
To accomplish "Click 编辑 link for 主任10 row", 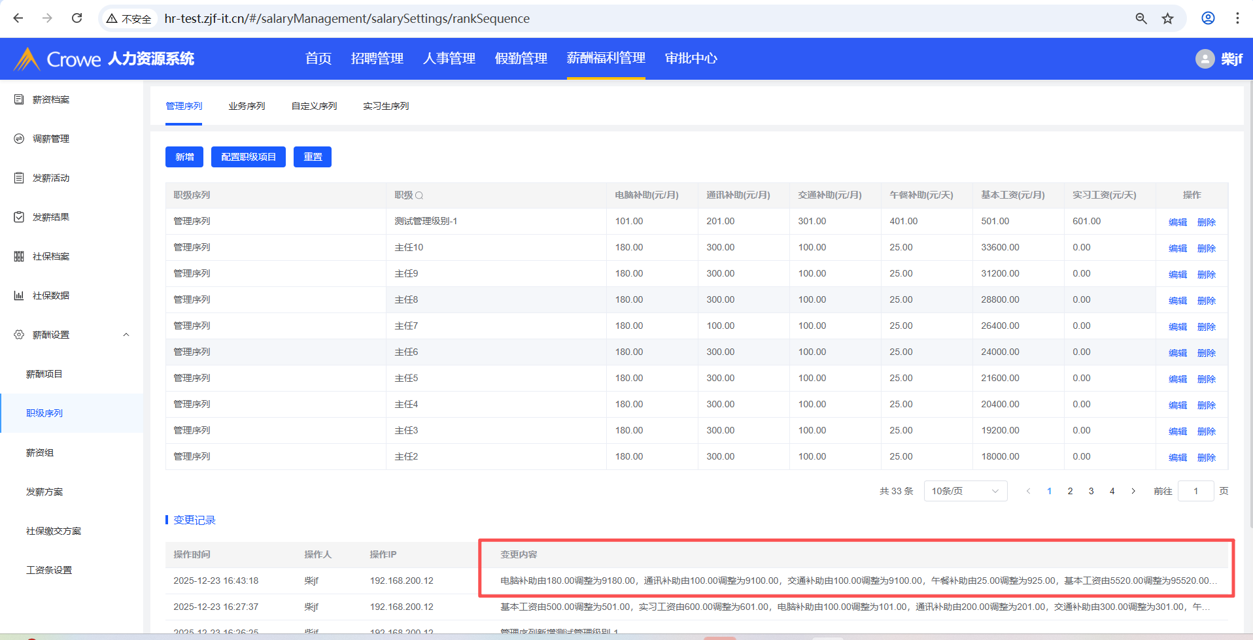I will coord(1177,248).
